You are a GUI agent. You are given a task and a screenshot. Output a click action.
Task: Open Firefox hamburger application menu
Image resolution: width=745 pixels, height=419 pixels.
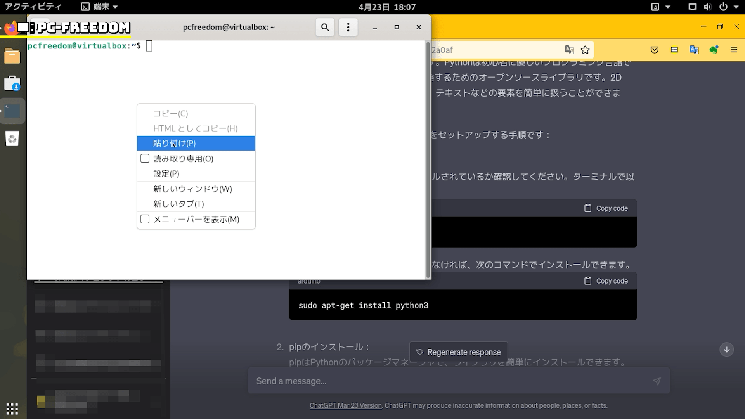[734, 50]
